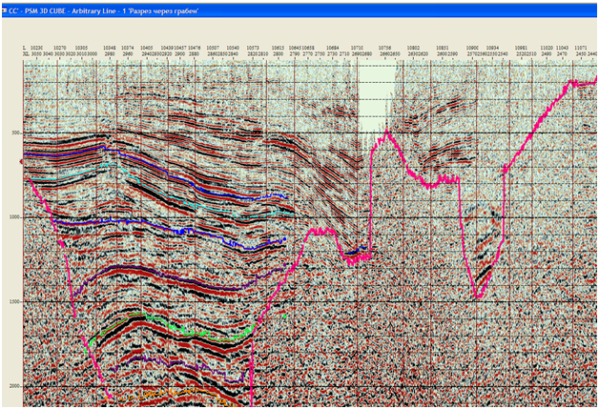Click the inline label 10756
The width and height of the screenshot is (599, 409).
coord(384,48)
